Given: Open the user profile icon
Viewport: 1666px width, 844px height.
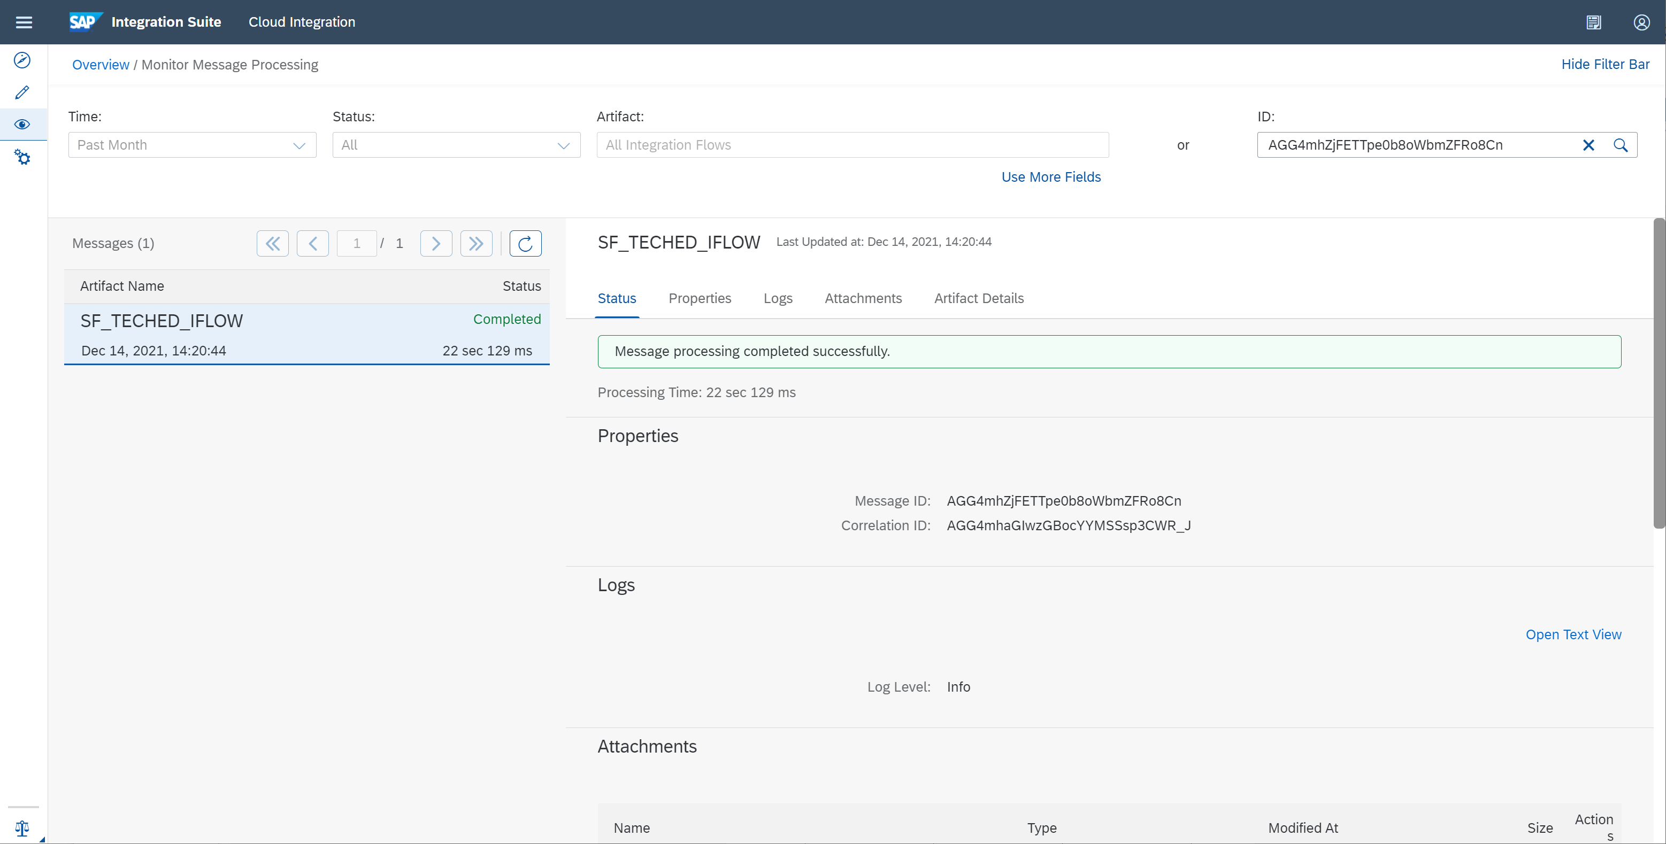Looking at the screenshot, I should (x=1641, y=22).
